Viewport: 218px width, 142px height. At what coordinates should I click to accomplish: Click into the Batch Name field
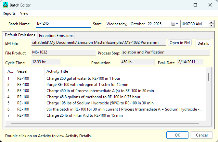click(63, 24)
